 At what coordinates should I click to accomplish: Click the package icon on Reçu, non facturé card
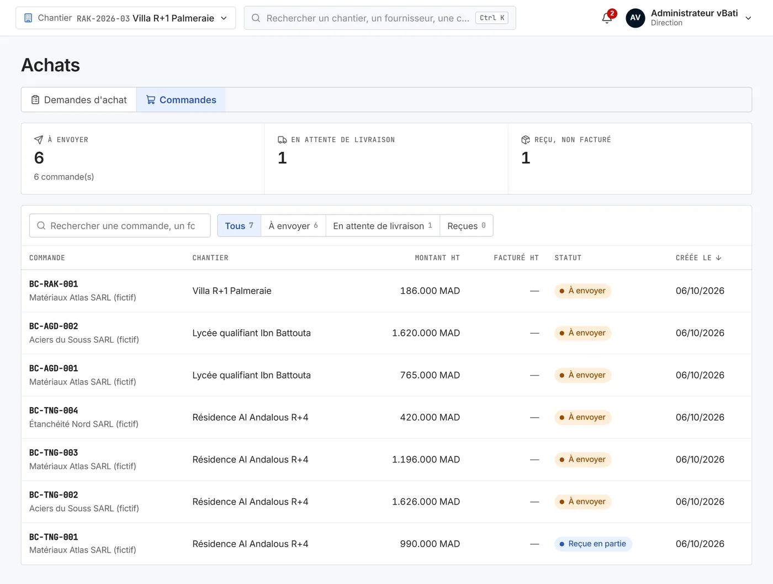click(526, 140)
